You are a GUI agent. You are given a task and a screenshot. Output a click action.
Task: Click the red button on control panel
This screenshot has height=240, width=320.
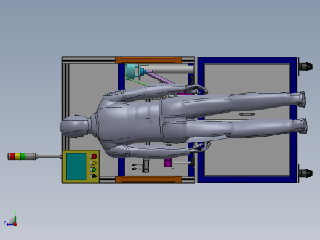click(94, 156)
